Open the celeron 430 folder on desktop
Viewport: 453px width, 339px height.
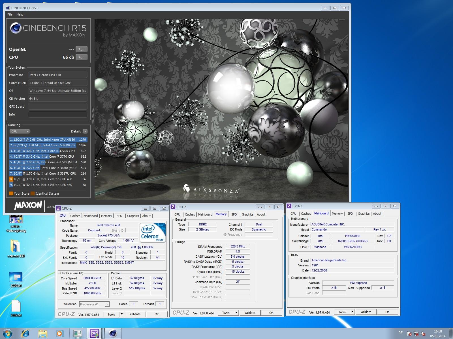[16, 249]
